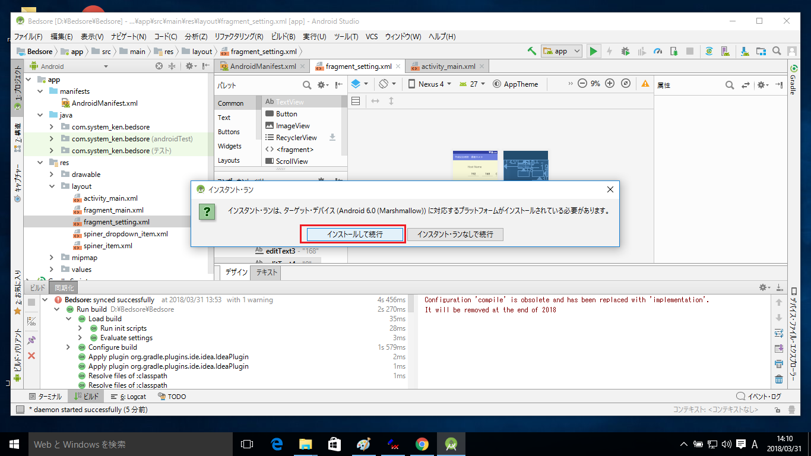Switch to the テキスト editor tab

(267, 273)
